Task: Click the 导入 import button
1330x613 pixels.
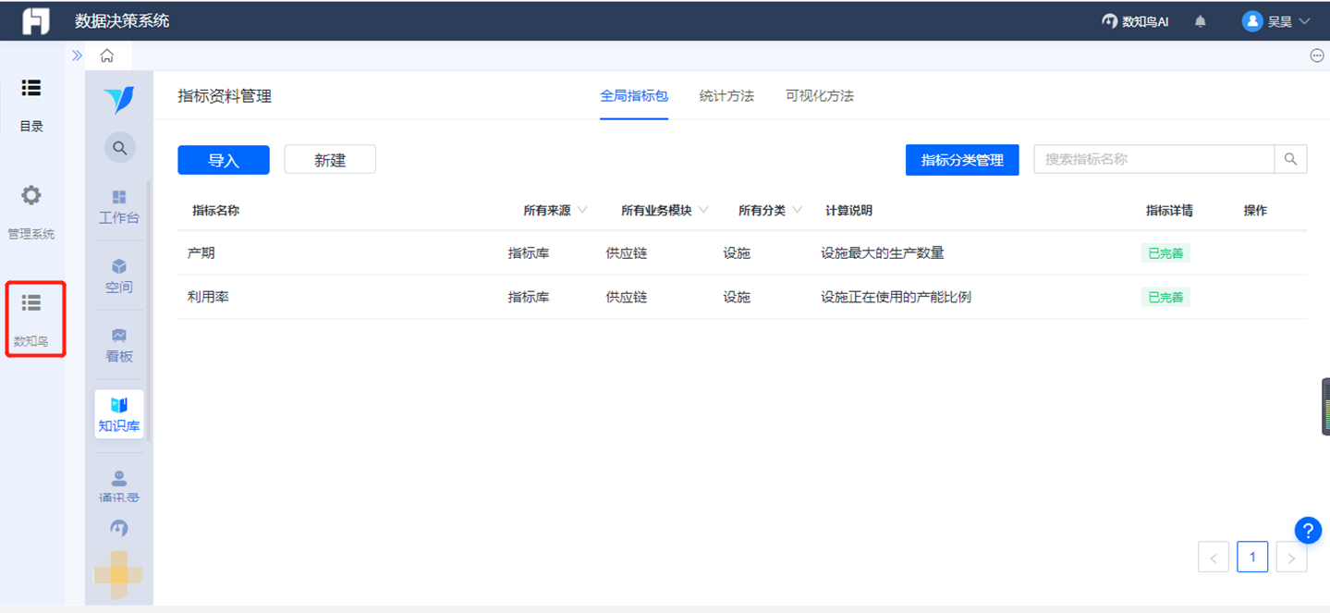Action: coord(224,160)
